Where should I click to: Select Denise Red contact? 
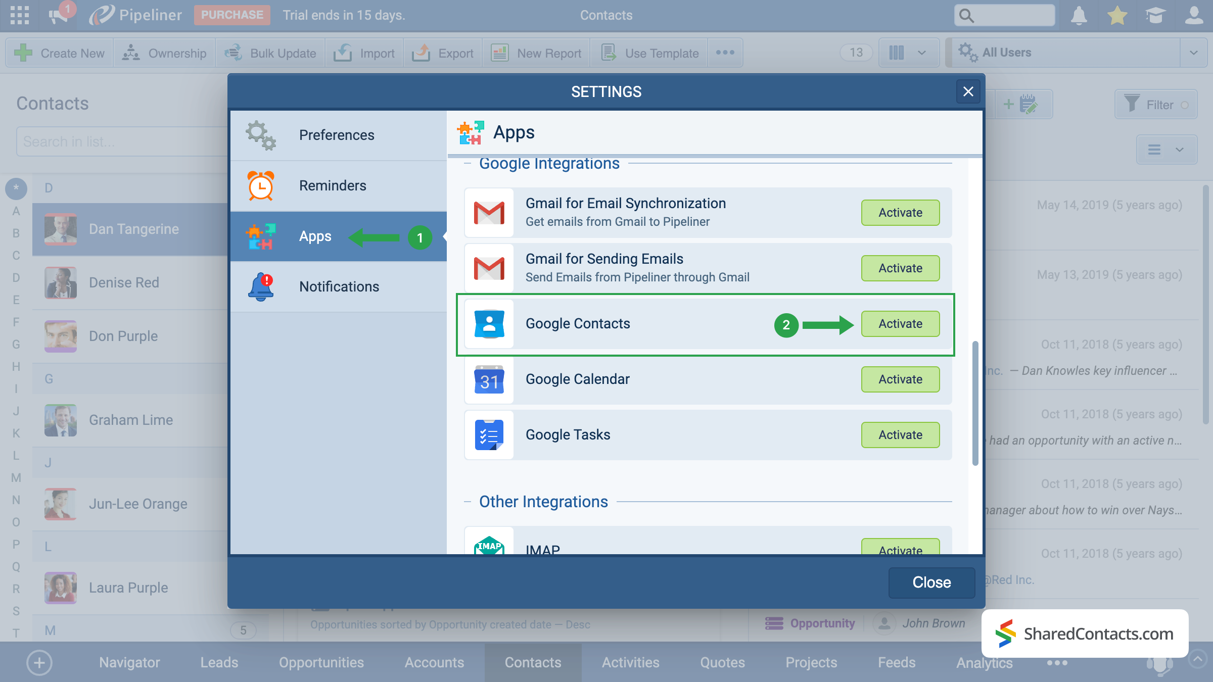pyautogui.click(x=130, y=283)
